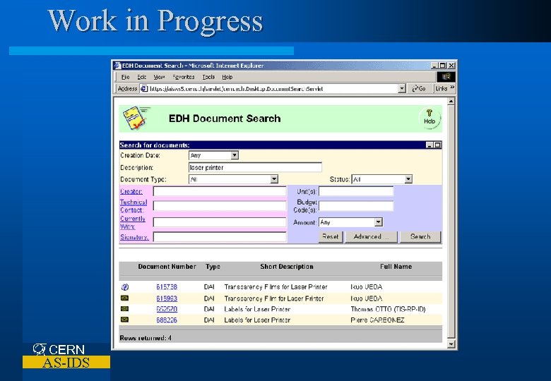Viewport: 551px width, 381px height.
Task: Maximize the Search for documents panel
Action: coord(437,145)
